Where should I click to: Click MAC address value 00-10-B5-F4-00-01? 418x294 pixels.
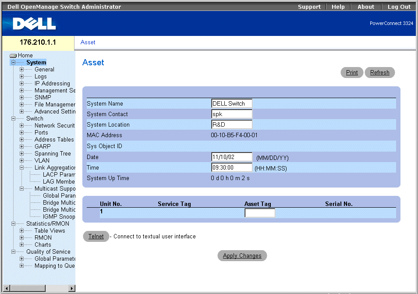click(234, 135)
